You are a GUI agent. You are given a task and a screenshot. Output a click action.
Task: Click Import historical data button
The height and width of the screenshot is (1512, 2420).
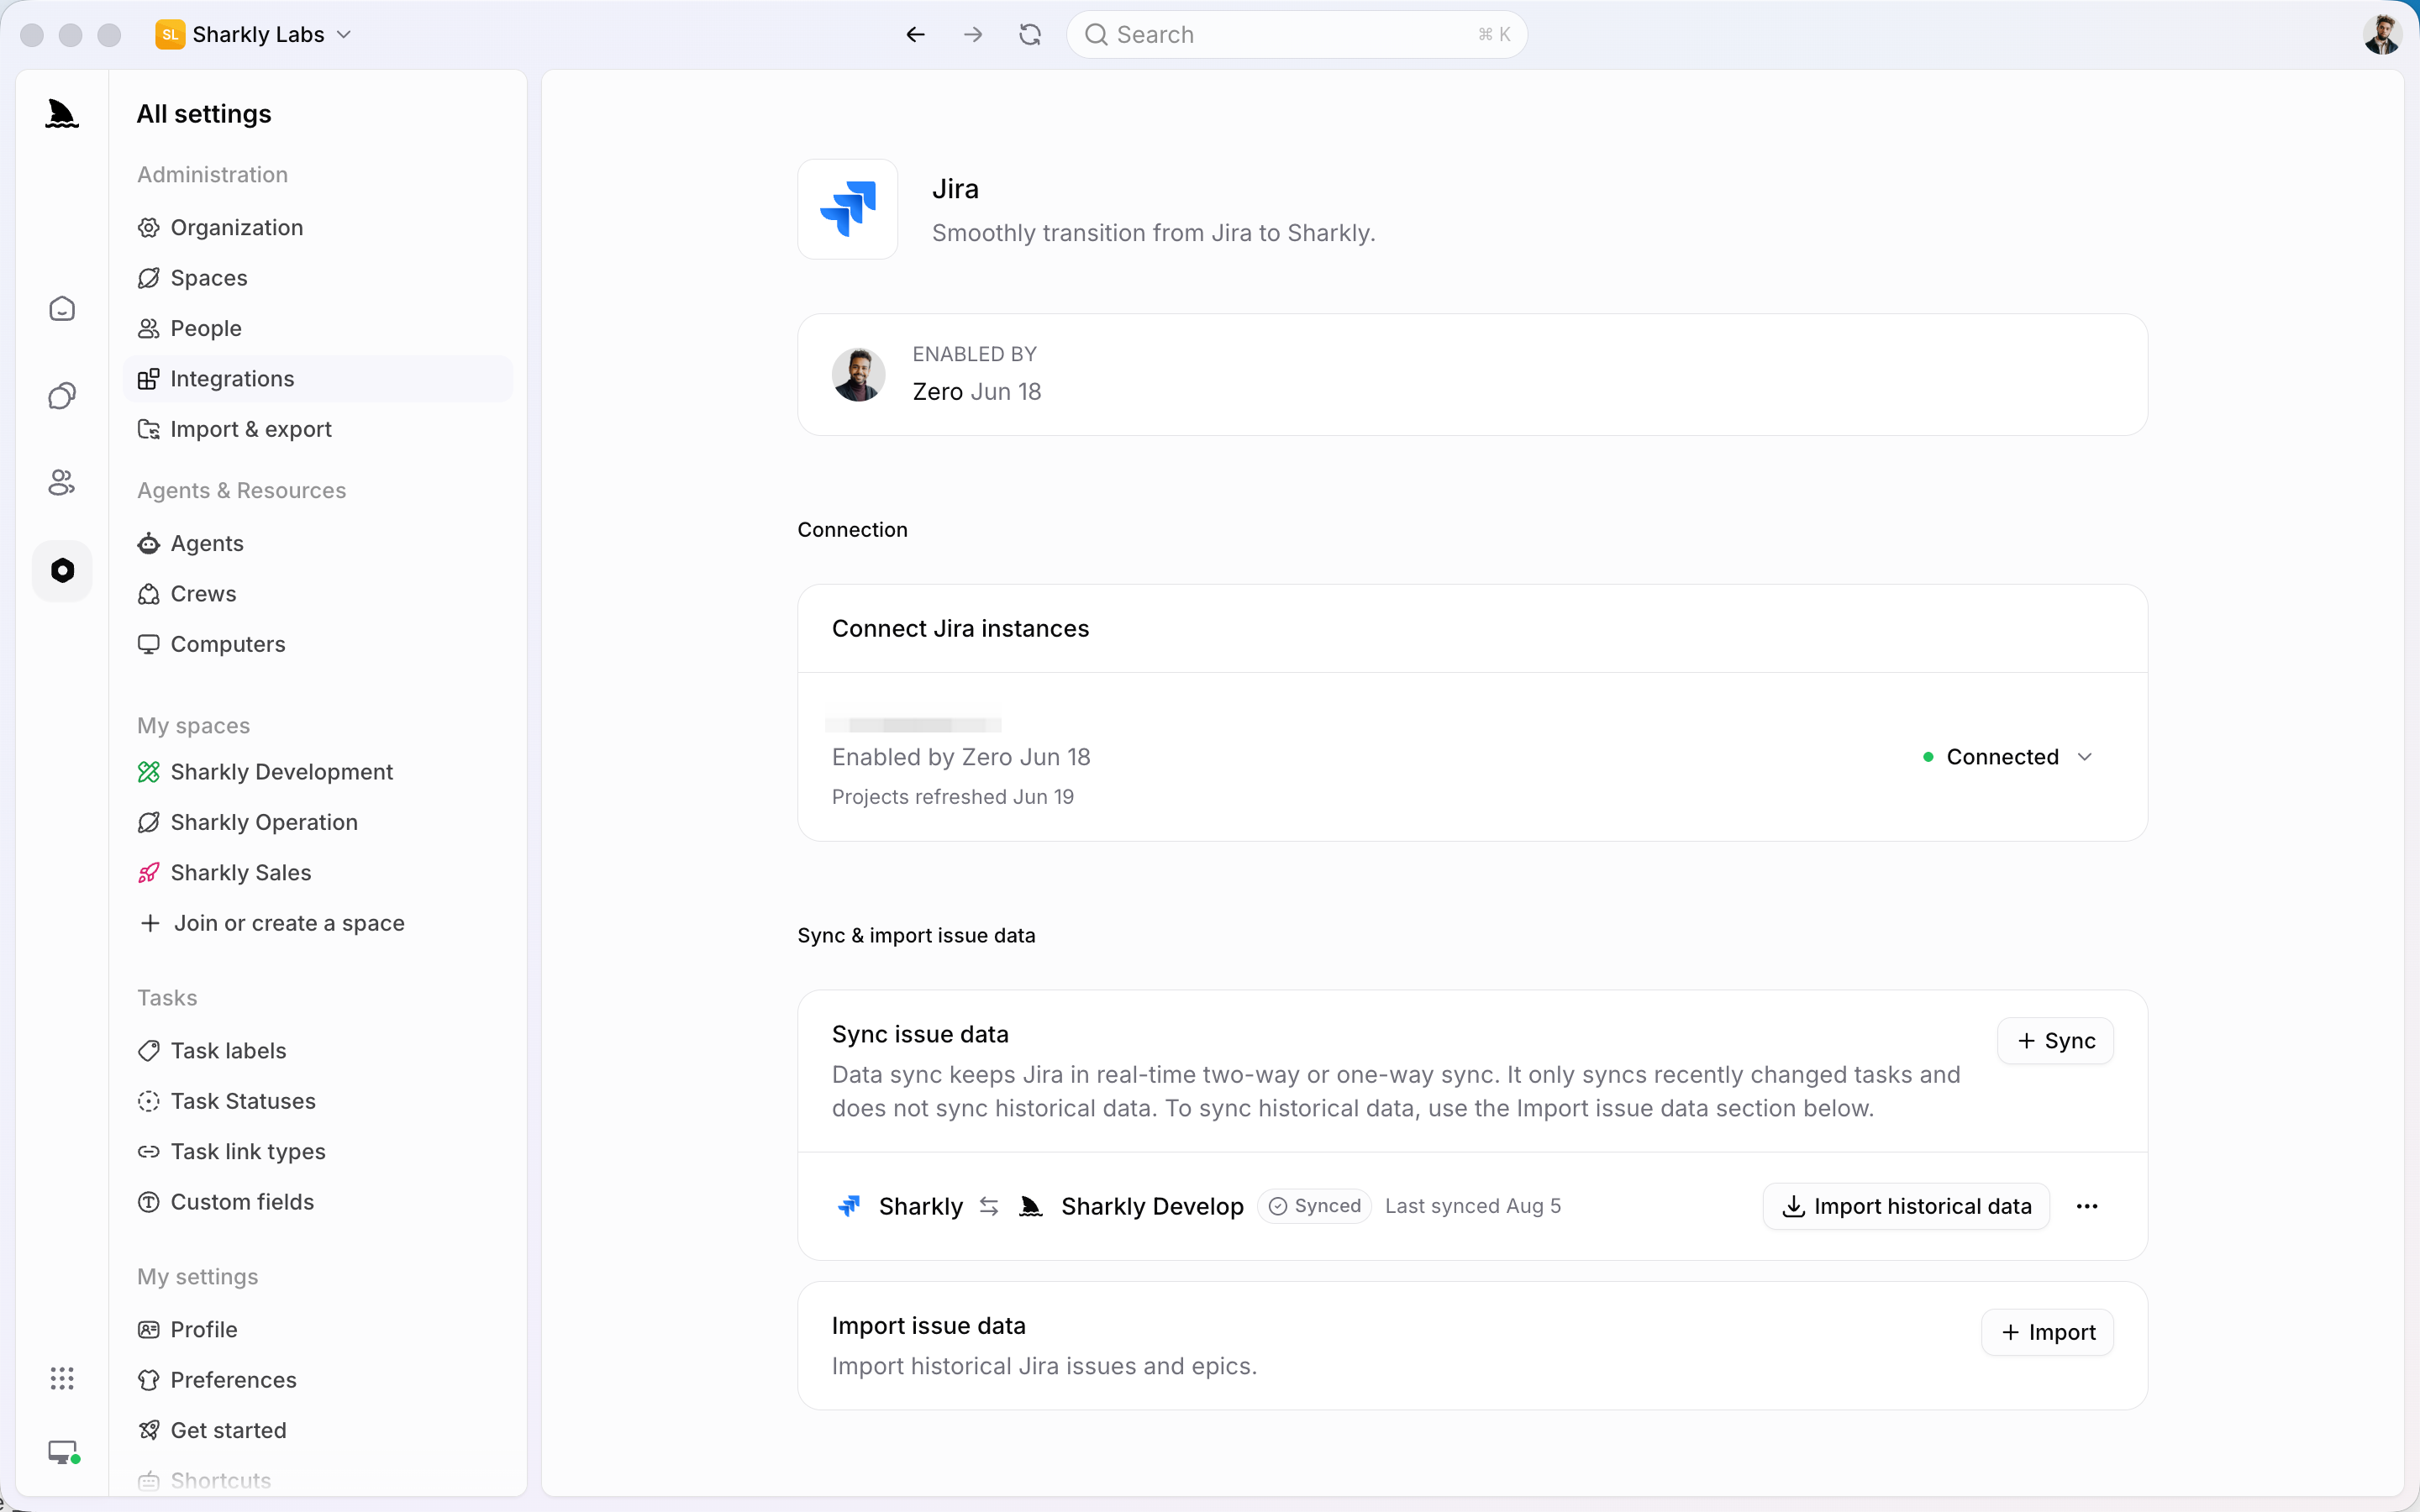coord(1906,1206)
